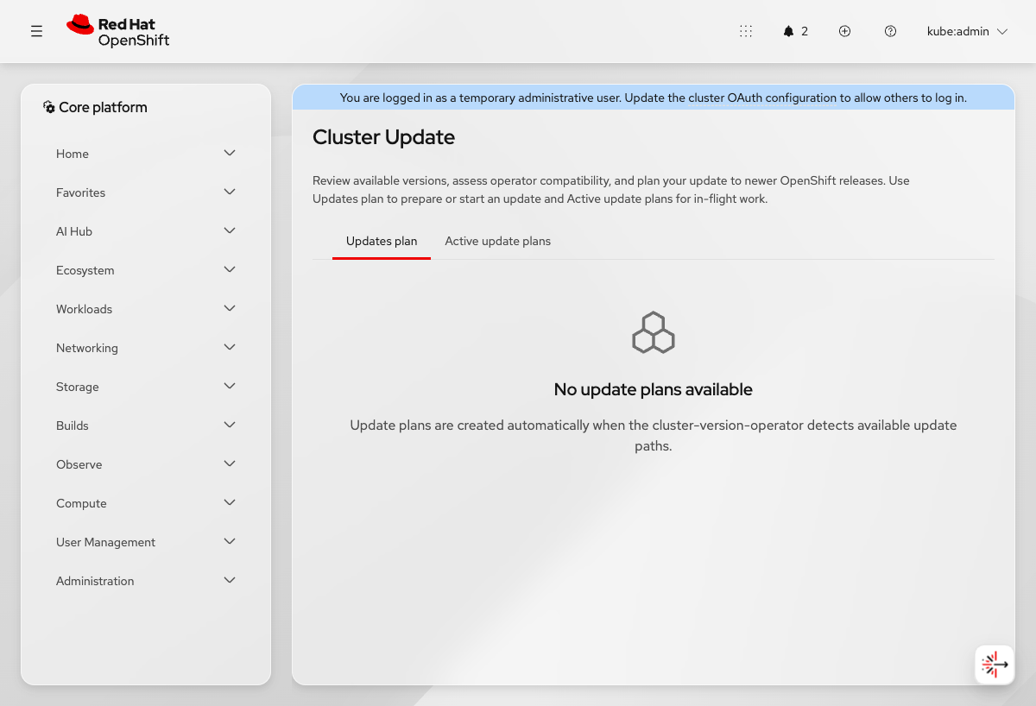Click the 'Review available versions' description text
Viewport: 1036px width, 706px height.
click(611, 190)
